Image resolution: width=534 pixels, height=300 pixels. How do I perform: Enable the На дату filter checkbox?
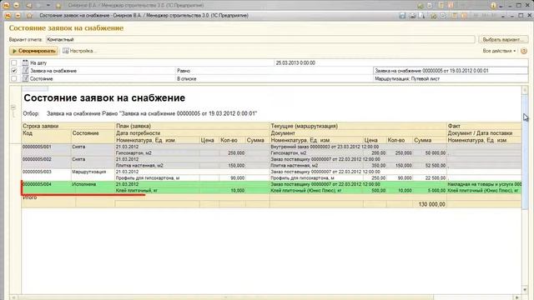pos(14,63)
